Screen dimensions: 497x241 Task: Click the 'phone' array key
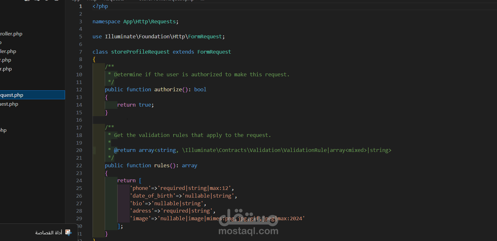[x=140, y=188]
